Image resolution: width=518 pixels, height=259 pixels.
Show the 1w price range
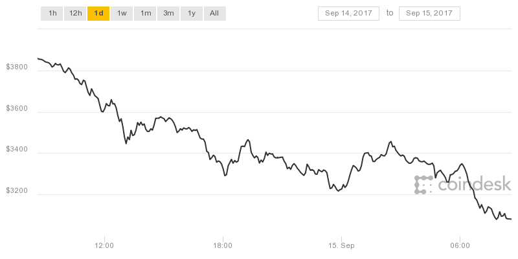[x=122, y=14]
